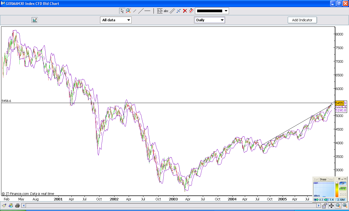The width and height of the screenshot is (349, 211).
Task: Click the IT-Finance.com copyright text
Action: (x=15, y=194)
